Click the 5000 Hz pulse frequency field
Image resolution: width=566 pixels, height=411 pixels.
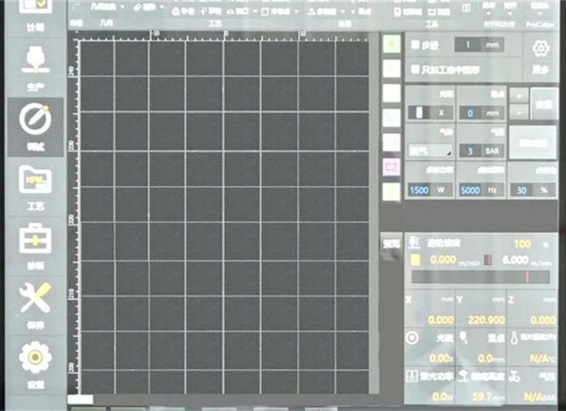coord(481,190)
